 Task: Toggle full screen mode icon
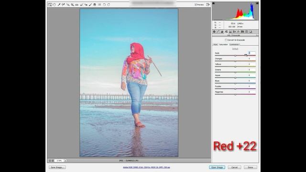coord(208,4)
